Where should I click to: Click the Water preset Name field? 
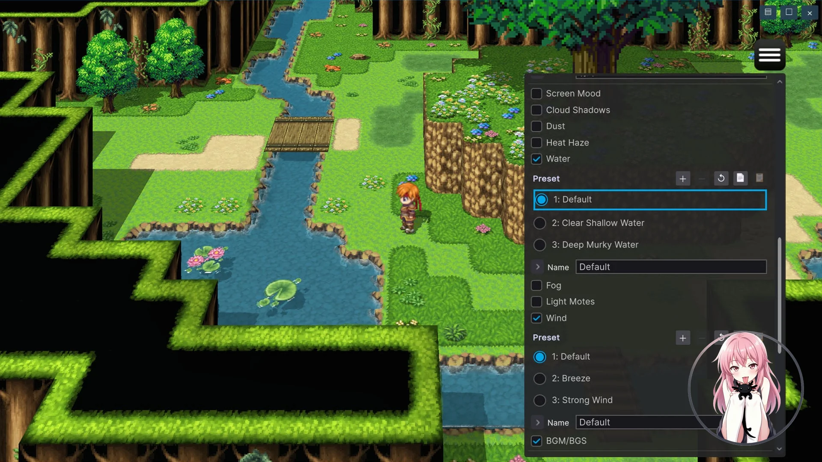671,267
